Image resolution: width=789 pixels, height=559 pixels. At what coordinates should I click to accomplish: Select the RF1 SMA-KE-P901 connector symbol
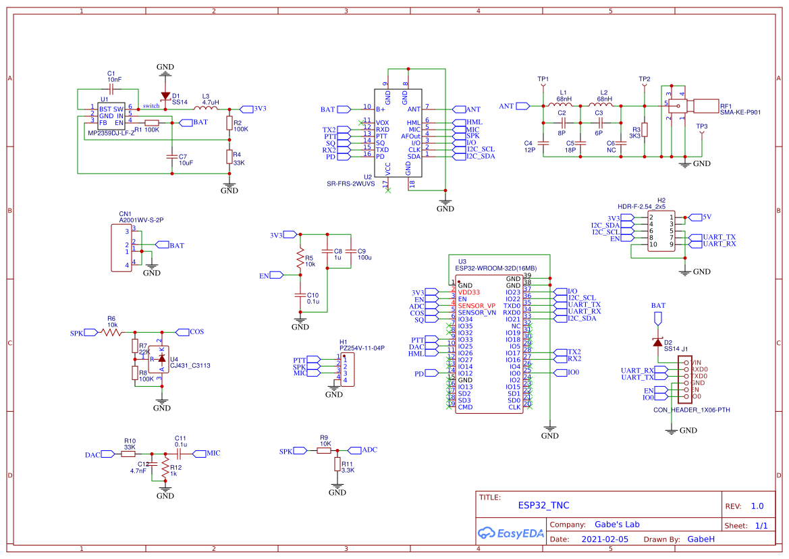pos(694,105)
